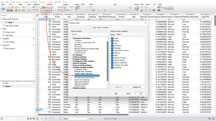This screenshot has height=121, width=216.
Task: Click the Help question mark icon
Action: click(x=159, y=10)
